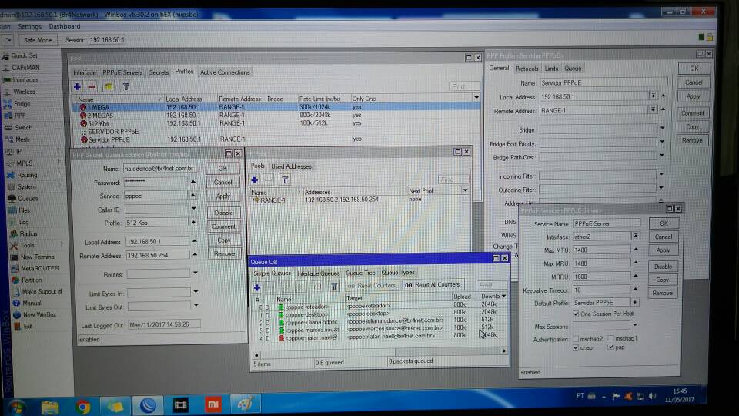The image size is (739, 416).
Task: Filter Queue List with funnel icon
Action: tap(334, 287)
